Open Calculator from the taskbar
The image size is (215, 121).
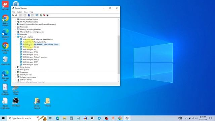point(71,118)
